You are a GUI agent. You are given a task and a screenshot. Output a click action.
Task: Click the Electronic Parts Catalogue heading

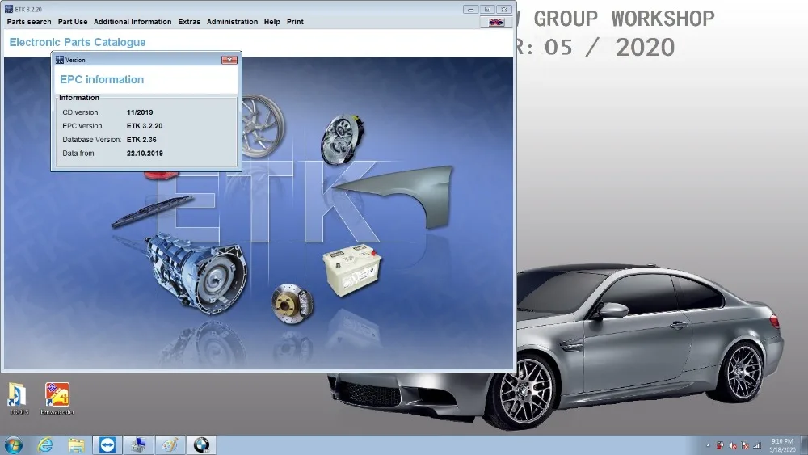(x=78, y=42)
